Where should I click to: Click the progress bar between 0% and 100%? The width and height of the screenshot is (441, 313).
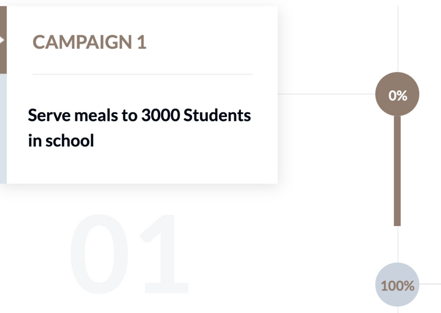397,189
